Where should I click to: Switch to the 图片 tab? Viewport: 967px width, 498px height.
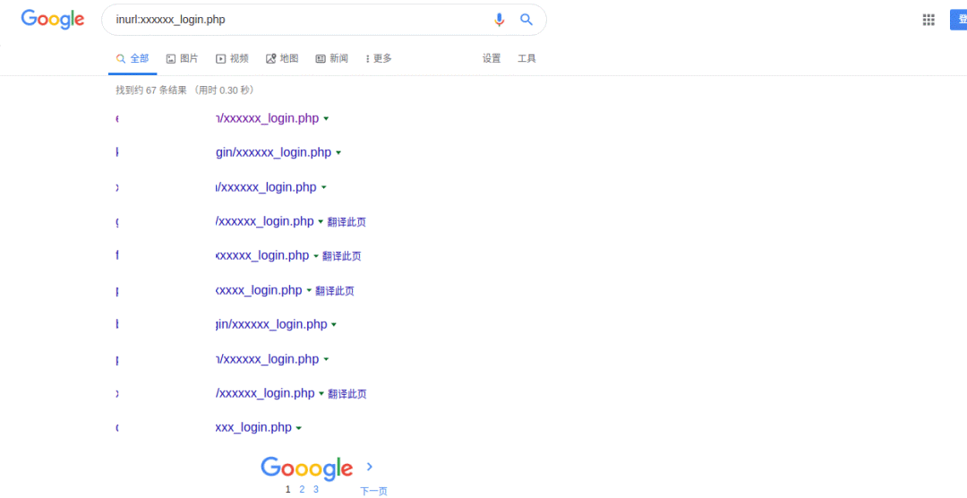[x=183, y=58]
